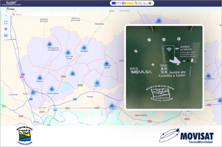The height and width of the screenshot is (147, 222).
Task: Click the minus button in the map toolbar
Action: click(x=6, y=16)
